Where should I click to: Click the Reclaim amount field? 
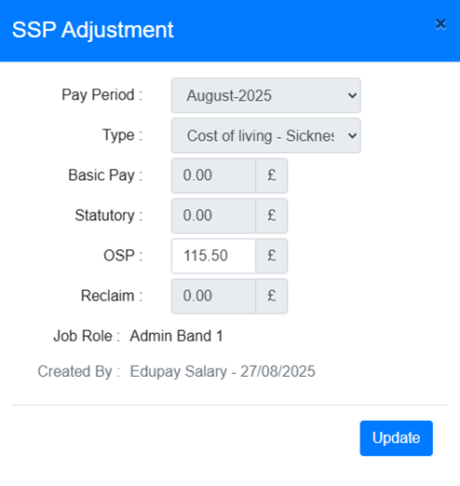pyautogui.click(x=213, y=296)
